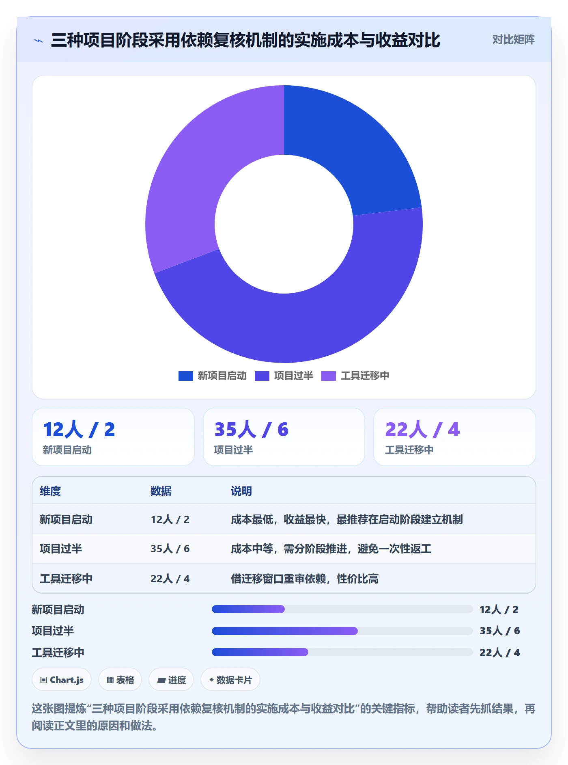Click the description 成本中等，需分阶段推进 in the table

tap(331, 549)
